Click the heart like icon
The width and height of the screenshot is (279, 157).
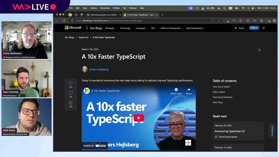tap(71, 83)
